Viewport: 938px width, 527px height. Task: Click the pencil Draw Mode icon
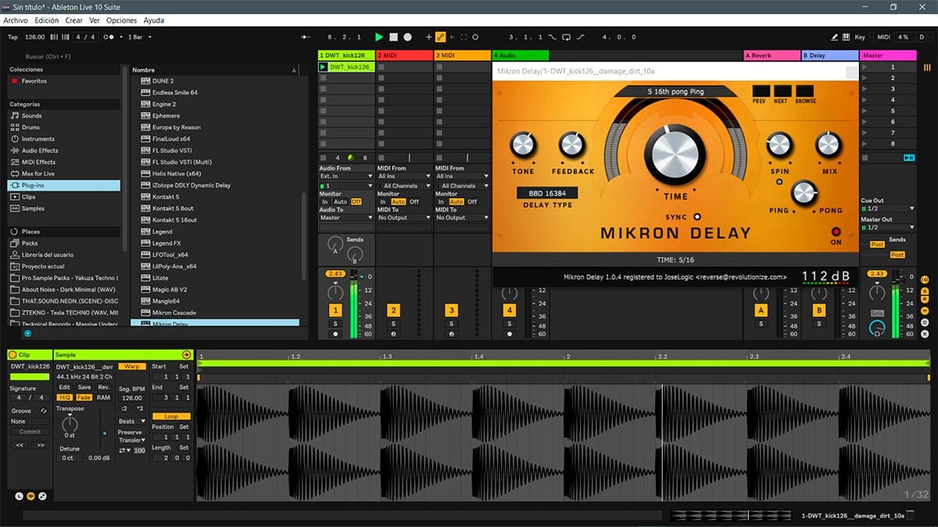(835, 37)
